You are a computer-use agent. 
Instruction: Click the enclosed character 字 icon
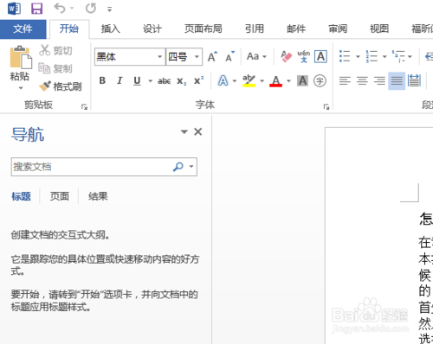click(320, 81)
